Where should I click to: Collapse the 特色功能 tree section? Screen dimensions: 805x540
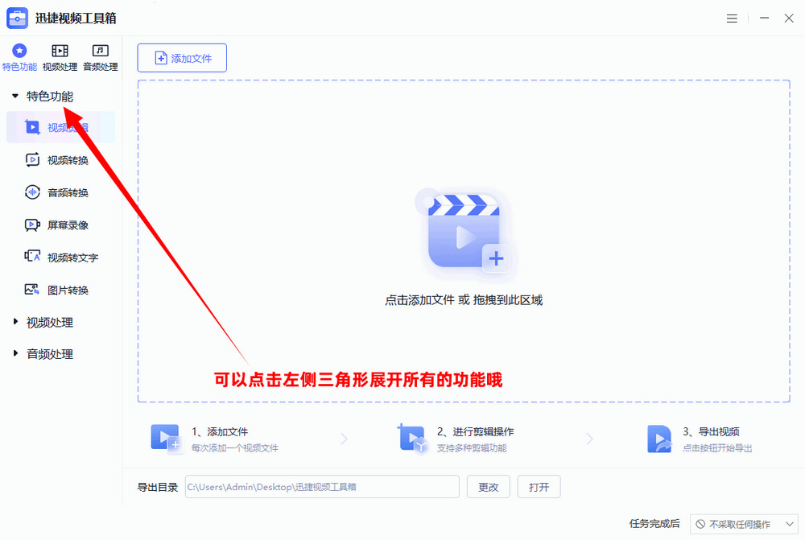15,96
